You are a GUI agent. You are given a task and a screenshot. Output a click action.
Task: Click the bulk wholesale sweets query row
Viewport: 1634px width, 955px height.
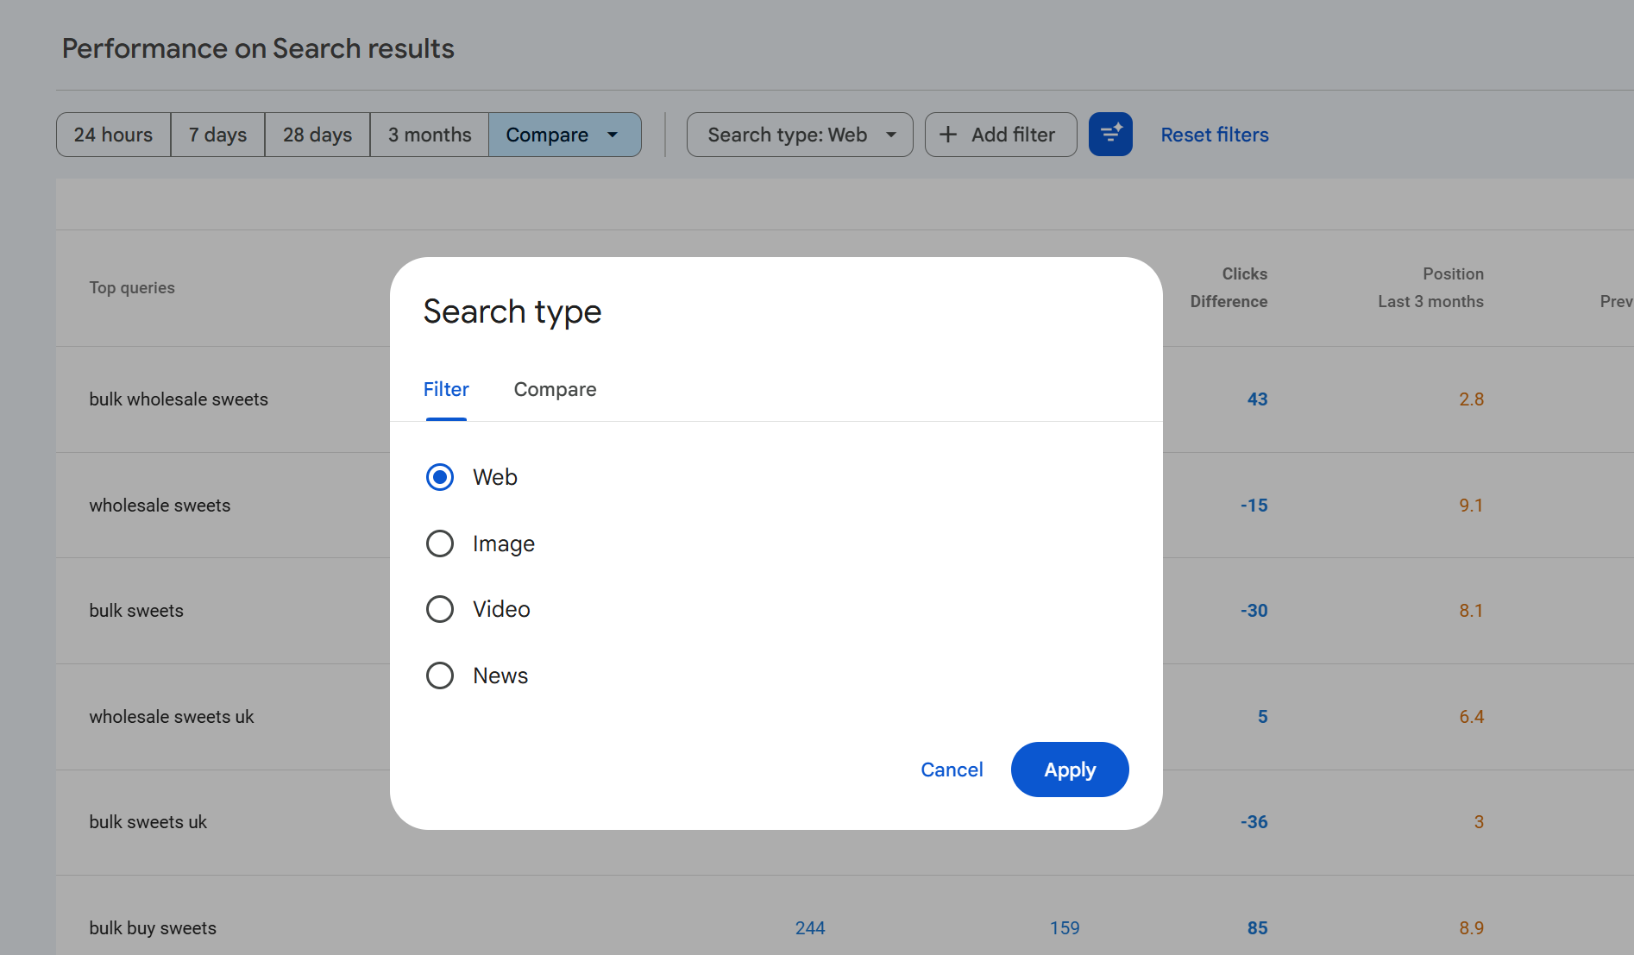[179, 399]
